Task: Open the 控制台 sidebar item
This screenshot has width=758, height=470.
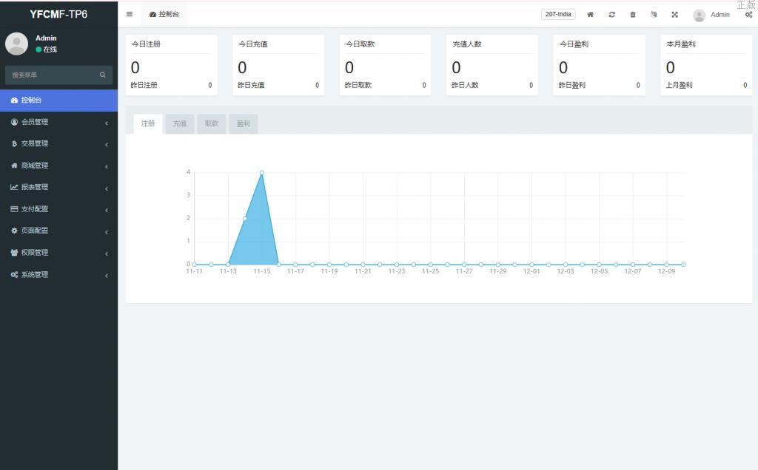Action: click(x=58, y=101)
